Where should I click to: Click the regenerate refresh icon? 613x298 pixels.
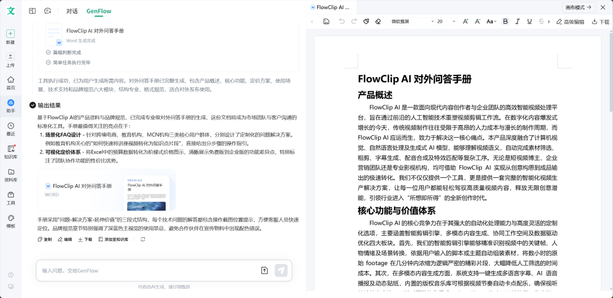pyautogui.click(x=142, y=240)
